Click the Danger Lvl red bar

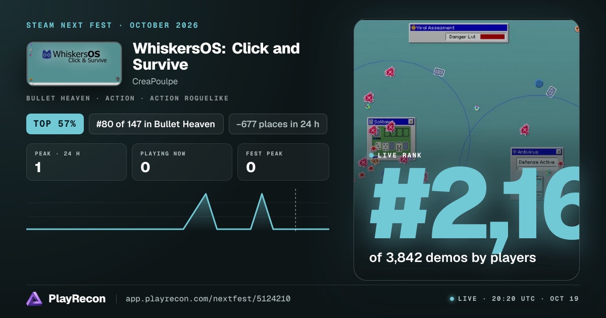pos(492,37)
